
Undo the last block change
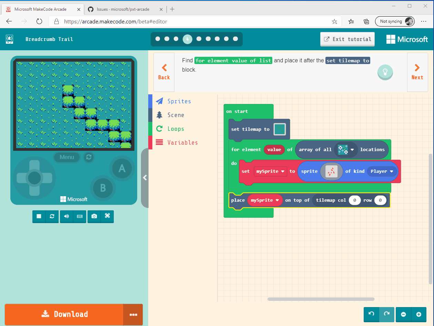tap(371, 314)
